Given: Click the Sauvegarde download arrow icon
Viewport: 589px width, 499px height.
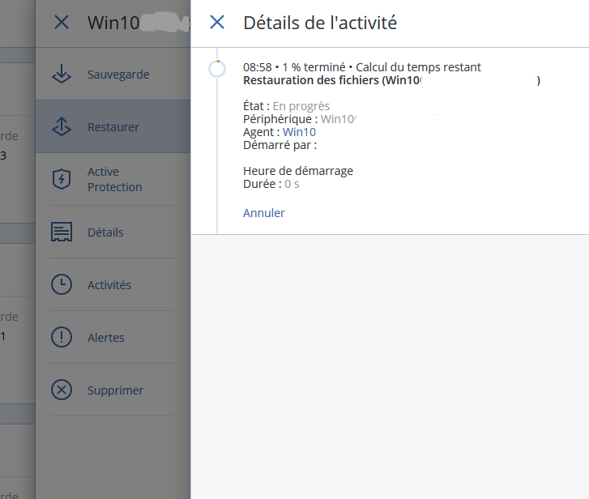Looking at the screenshot, I should click(62, 74).
